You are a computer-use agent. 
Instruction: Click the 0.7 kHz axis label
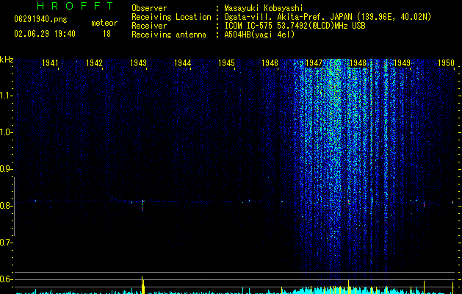coord(6,243)
